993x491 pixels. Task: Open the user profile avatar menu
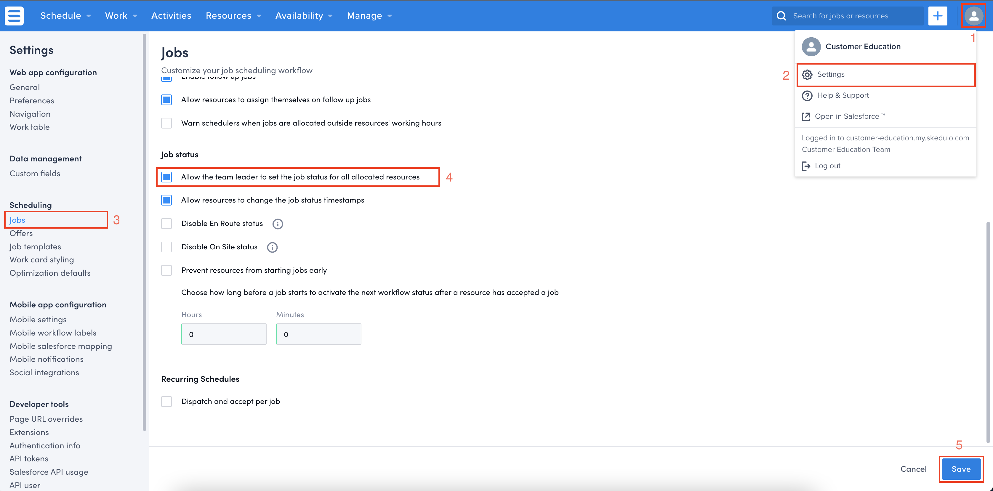[973, 16]
